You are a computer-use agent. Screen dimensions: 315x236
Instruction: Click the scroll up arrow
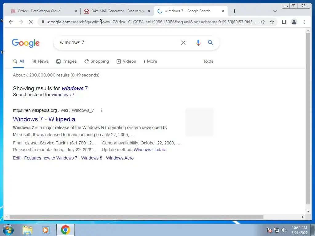tap(308, 31)
